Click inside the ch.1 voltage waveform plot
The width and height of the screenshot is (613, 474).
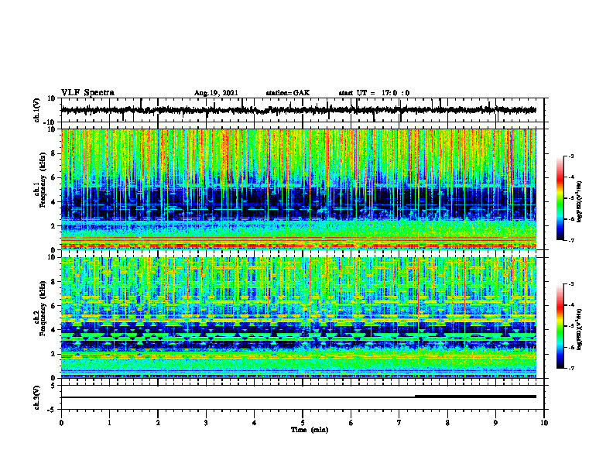(x=303, y=110)
